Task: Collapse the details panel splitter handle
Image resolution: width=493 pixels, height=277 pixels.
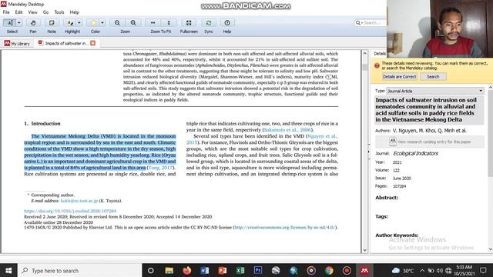Action: (369, 152)
